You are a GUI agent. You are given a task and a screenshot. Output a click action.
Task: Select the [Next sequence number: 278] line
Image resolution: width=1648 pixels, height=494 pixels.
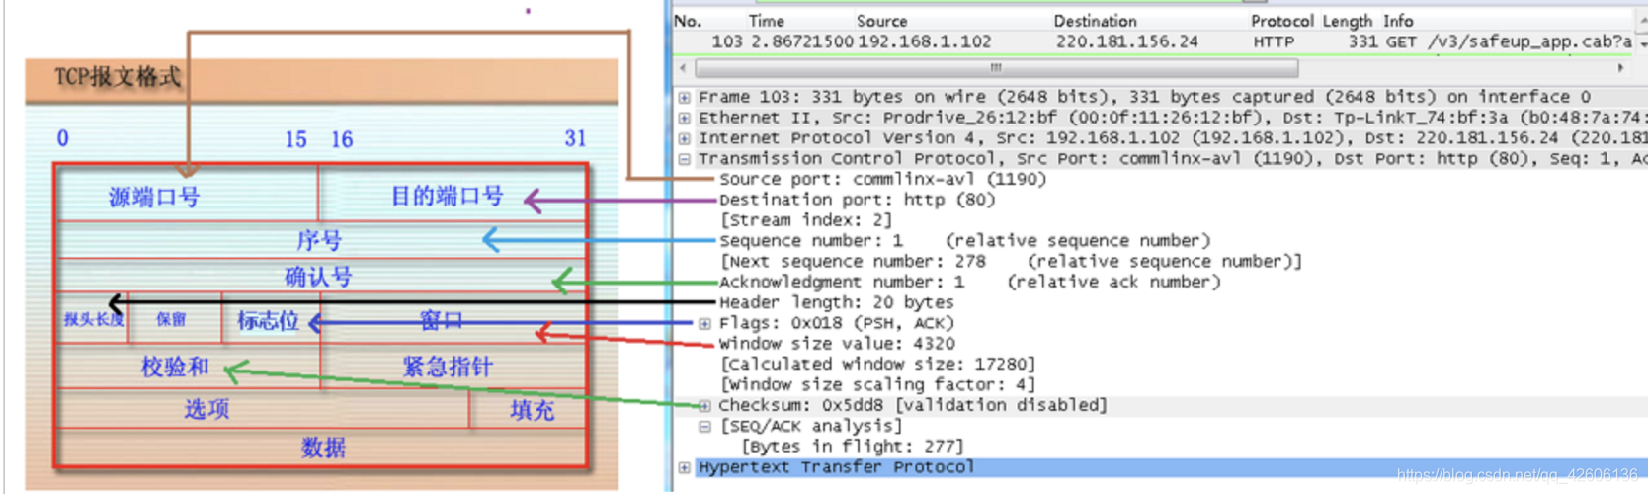(1011, 262)
